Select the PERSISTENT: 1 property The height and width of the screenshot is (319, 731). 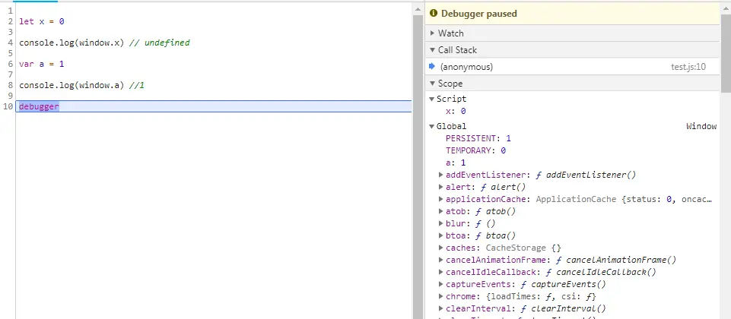[478, 138]
